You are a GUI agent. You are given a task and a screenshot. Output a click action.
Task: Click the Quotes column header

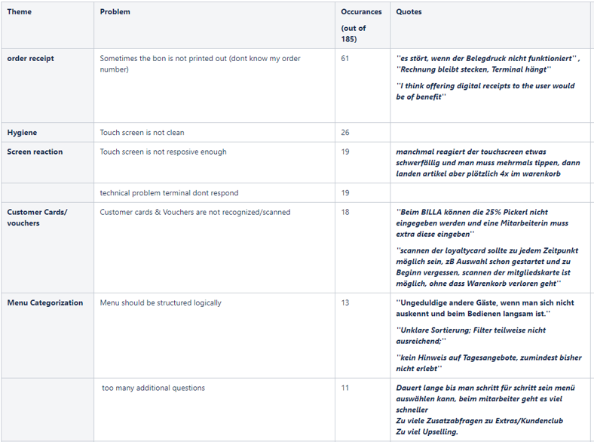[409, 12]
